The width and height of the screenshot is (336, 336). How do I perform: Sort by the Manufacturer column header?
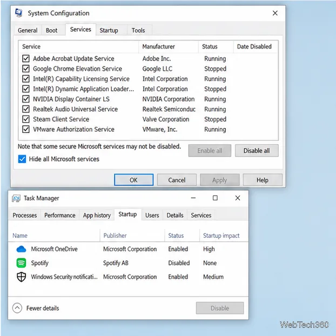click(169, 46)
